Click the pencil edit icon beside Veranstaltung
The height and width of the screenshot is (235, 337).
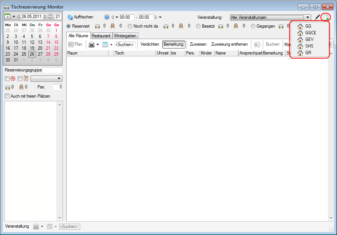318,17
